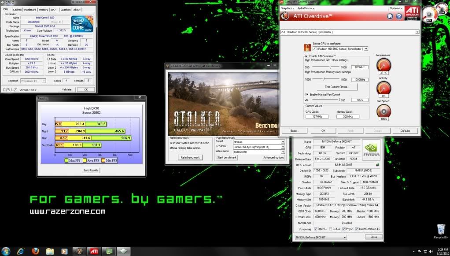The width and height of the screenshot is (450, 256).
Task: Click Validate button in CPU-Z
Action: pos(66,89)
